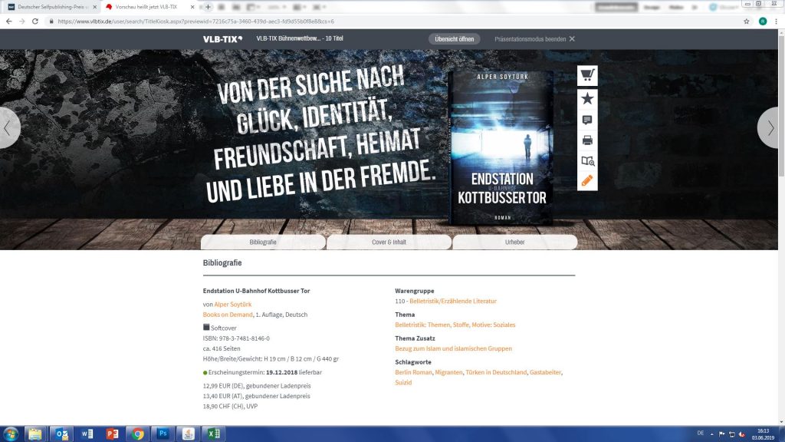This screenshot has height=442, width=785.
Task: Click the Endstation Kottbusser Tor book cover
Action: [x=501, y=147]
